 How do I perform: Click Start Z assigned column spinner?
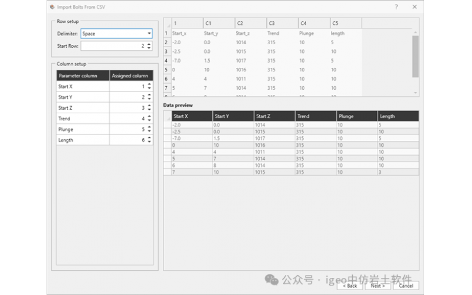(149, 108)
